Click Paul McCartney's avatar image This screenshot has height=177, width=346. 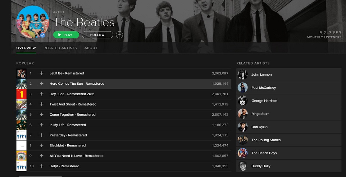242,88
